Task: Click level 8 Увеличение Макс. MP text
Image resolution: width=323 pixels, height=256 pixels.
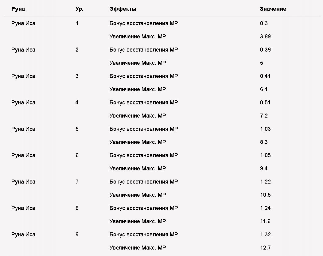Action: pos(138,221)
